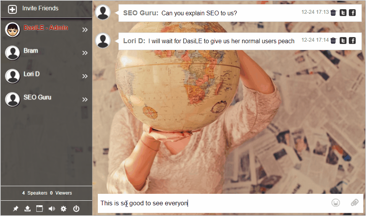Mute sound with the speaker icon

(52, 208)
